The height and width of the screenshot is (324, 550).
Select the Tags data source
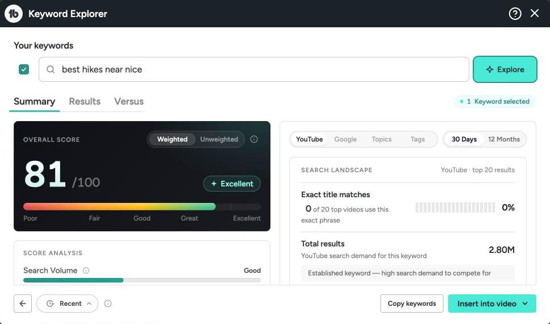coord(418,139)
